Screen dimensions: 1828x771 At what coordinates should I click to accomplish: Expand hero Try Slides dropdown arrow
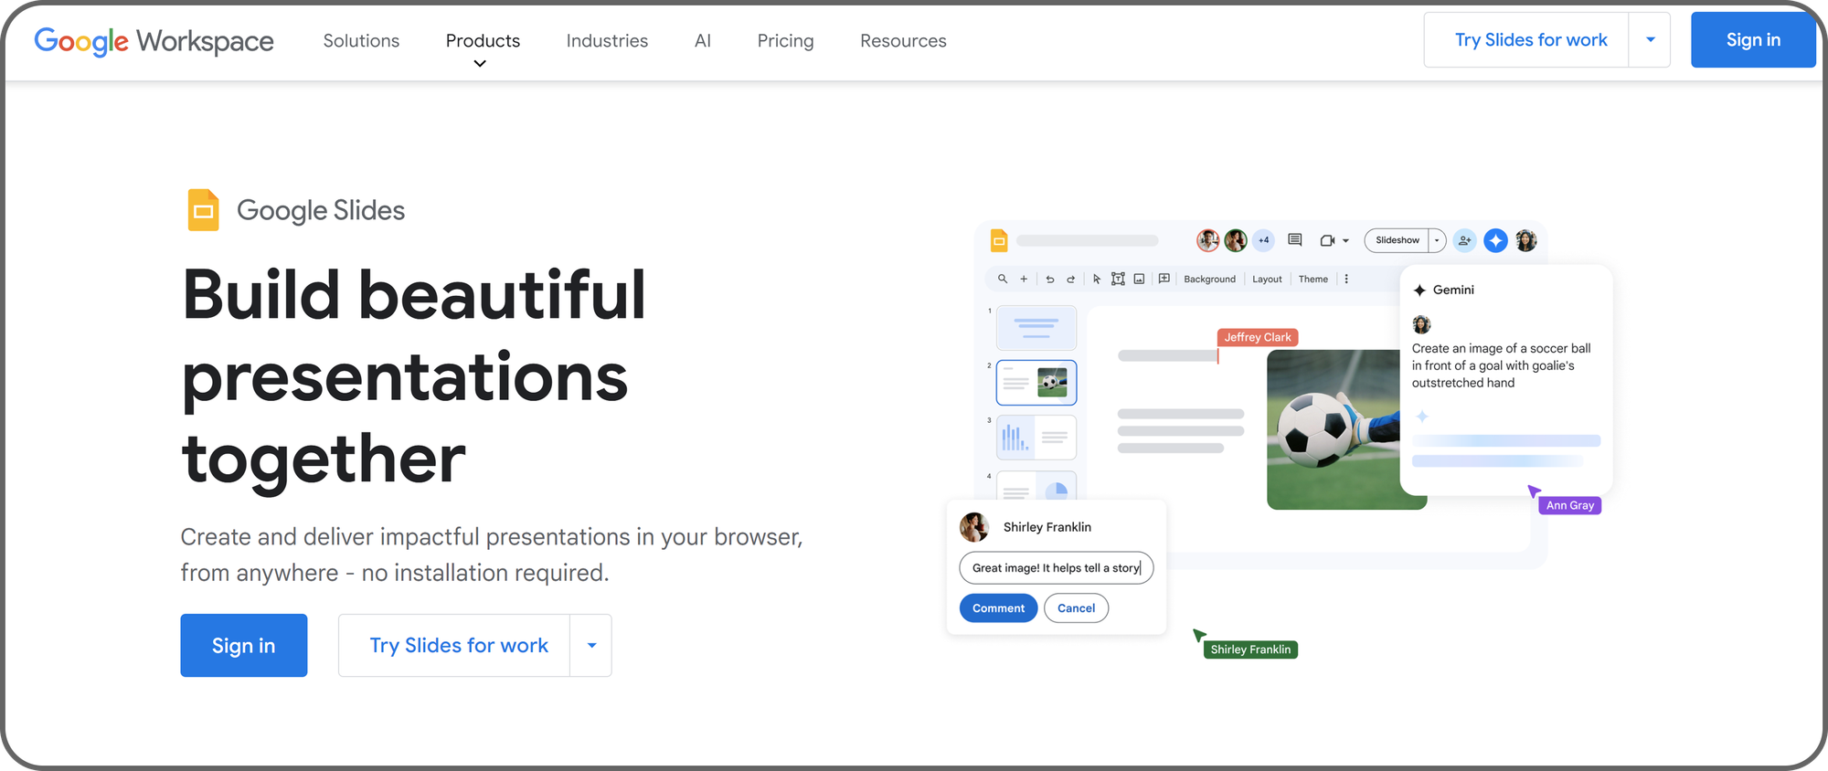pos(591,645)
